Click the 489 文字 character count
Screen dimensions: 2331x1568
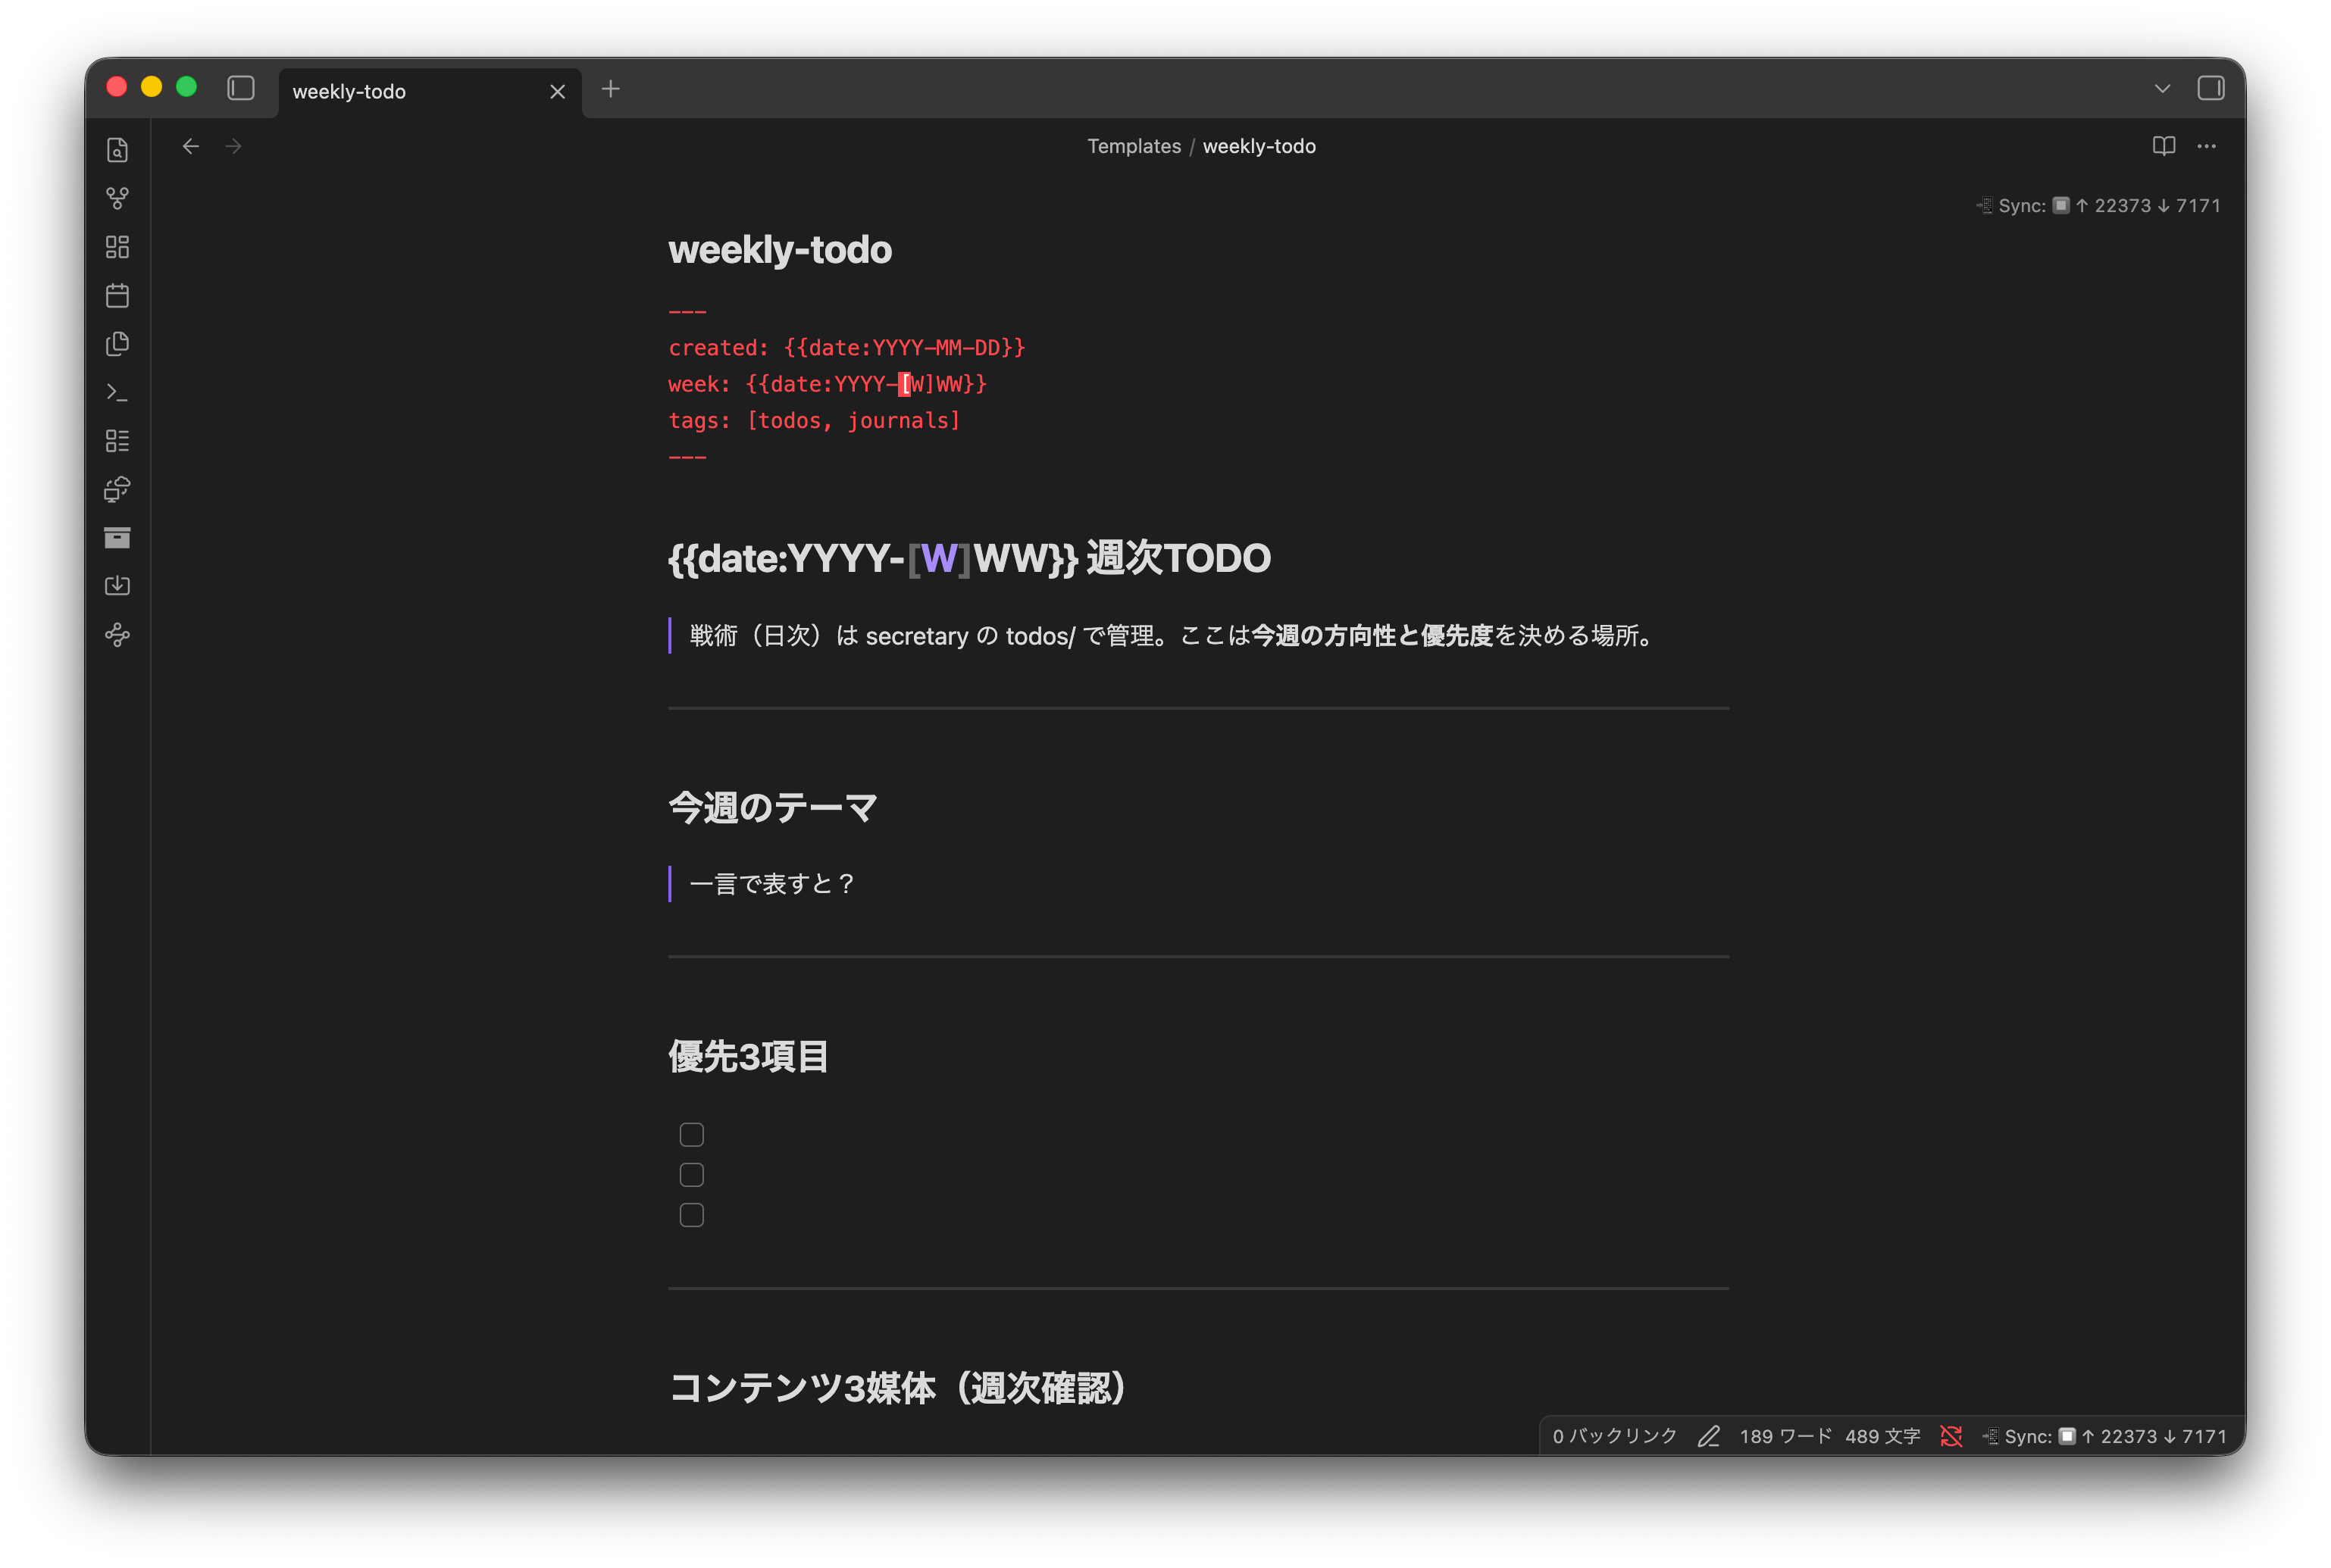(1882, 1436)
